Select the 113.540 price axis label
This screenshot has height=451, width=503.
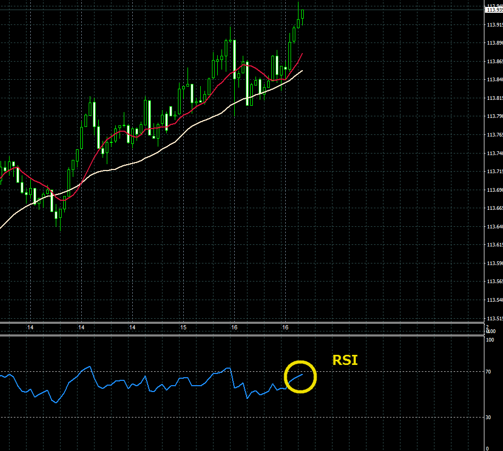(x=494, y=300)
